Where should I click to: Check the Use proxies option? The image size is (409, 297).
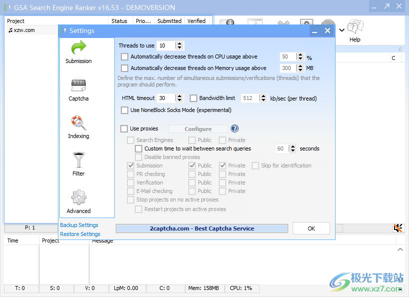tap(124, 128)
